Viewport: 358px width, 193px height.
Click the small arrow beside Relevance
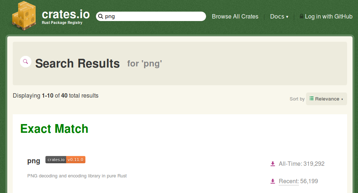pyautogui.click(x=342, y=99)
